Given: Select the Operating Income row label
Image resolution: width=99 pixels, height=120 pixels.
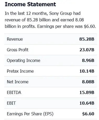Looking at the screenshot, I should (24, 60).
